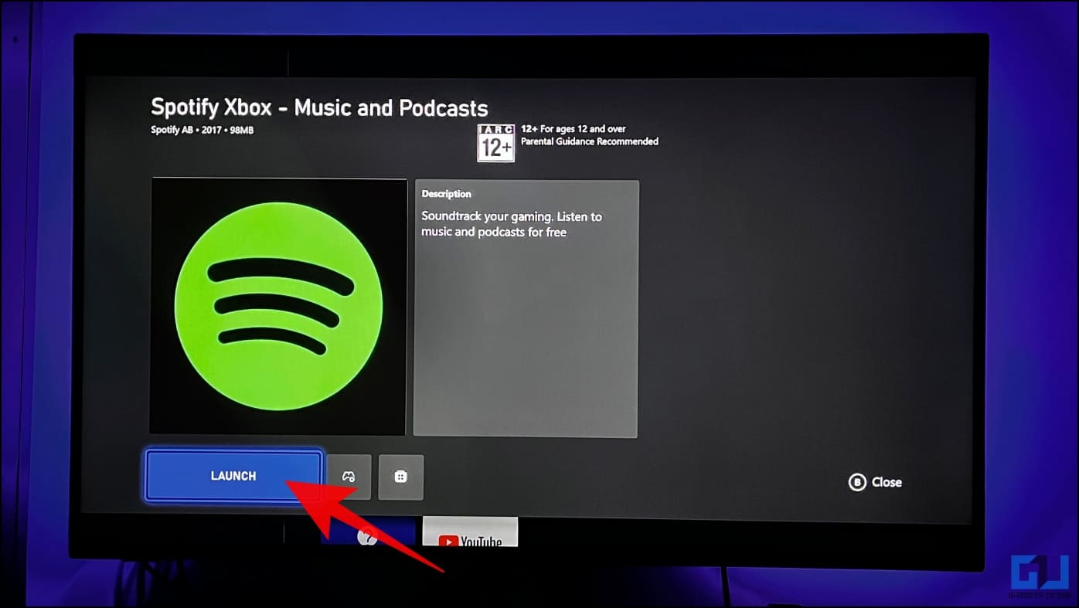This screenshot has height=608, width=1079.
Task: Select the Description box
Action: (526, 309)
